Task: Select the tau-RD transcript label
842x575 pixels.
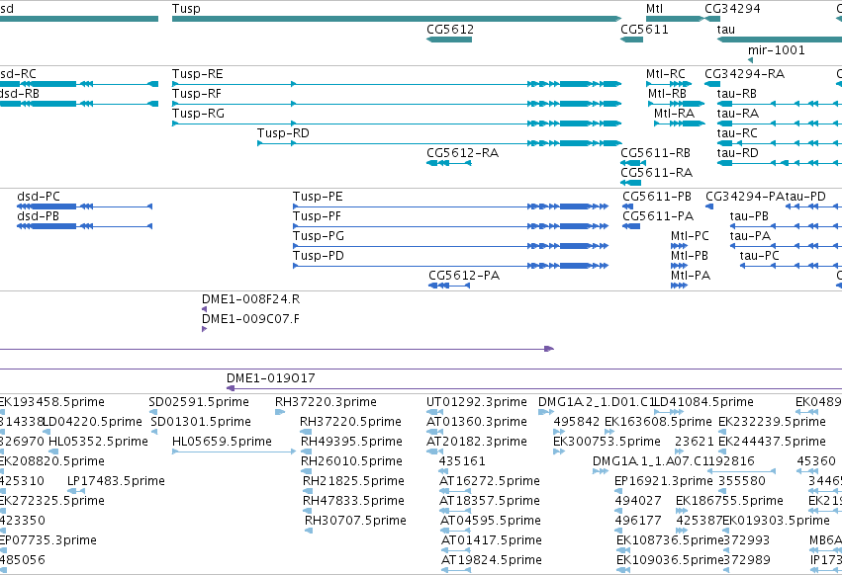Action: click(x=738, y=153)
